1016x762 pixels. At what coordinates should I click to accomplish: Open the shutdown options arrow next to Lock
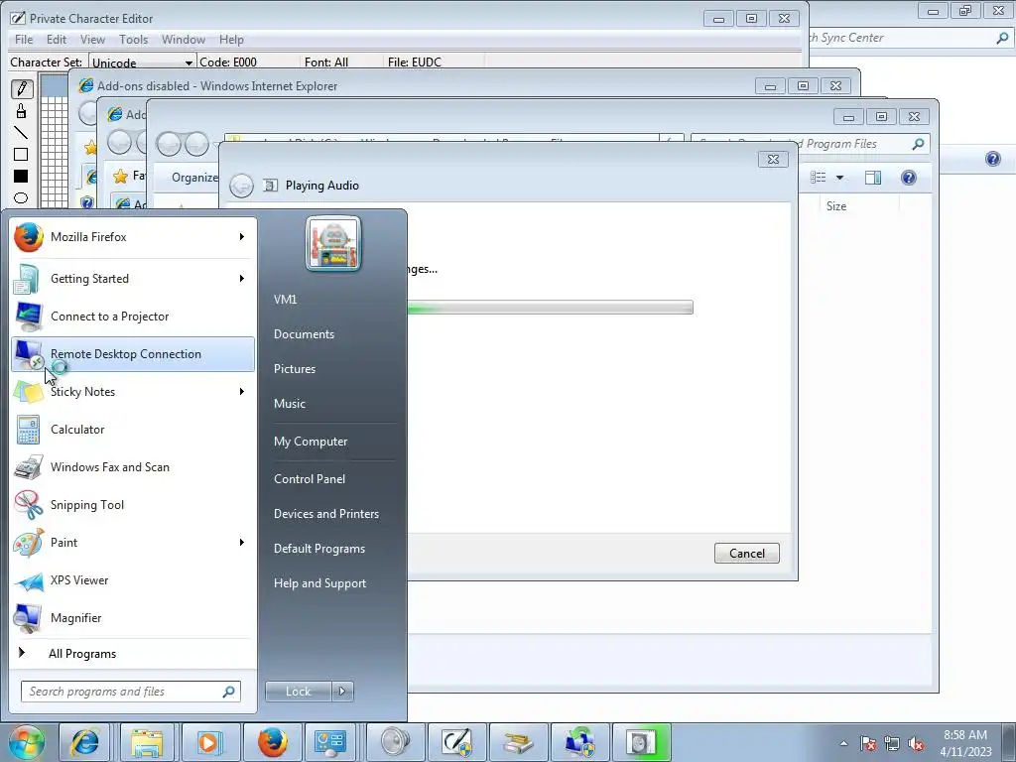pyautogui.click(x=342, y=692)
